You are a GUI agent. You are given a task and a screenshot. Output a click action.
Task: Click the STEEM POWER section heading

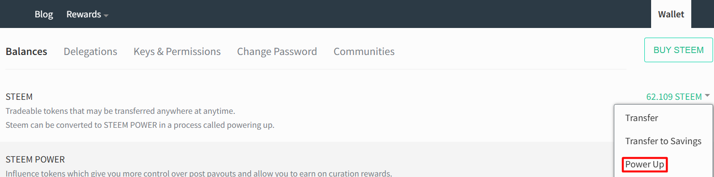pyautogui.click(x=35, y=160)
